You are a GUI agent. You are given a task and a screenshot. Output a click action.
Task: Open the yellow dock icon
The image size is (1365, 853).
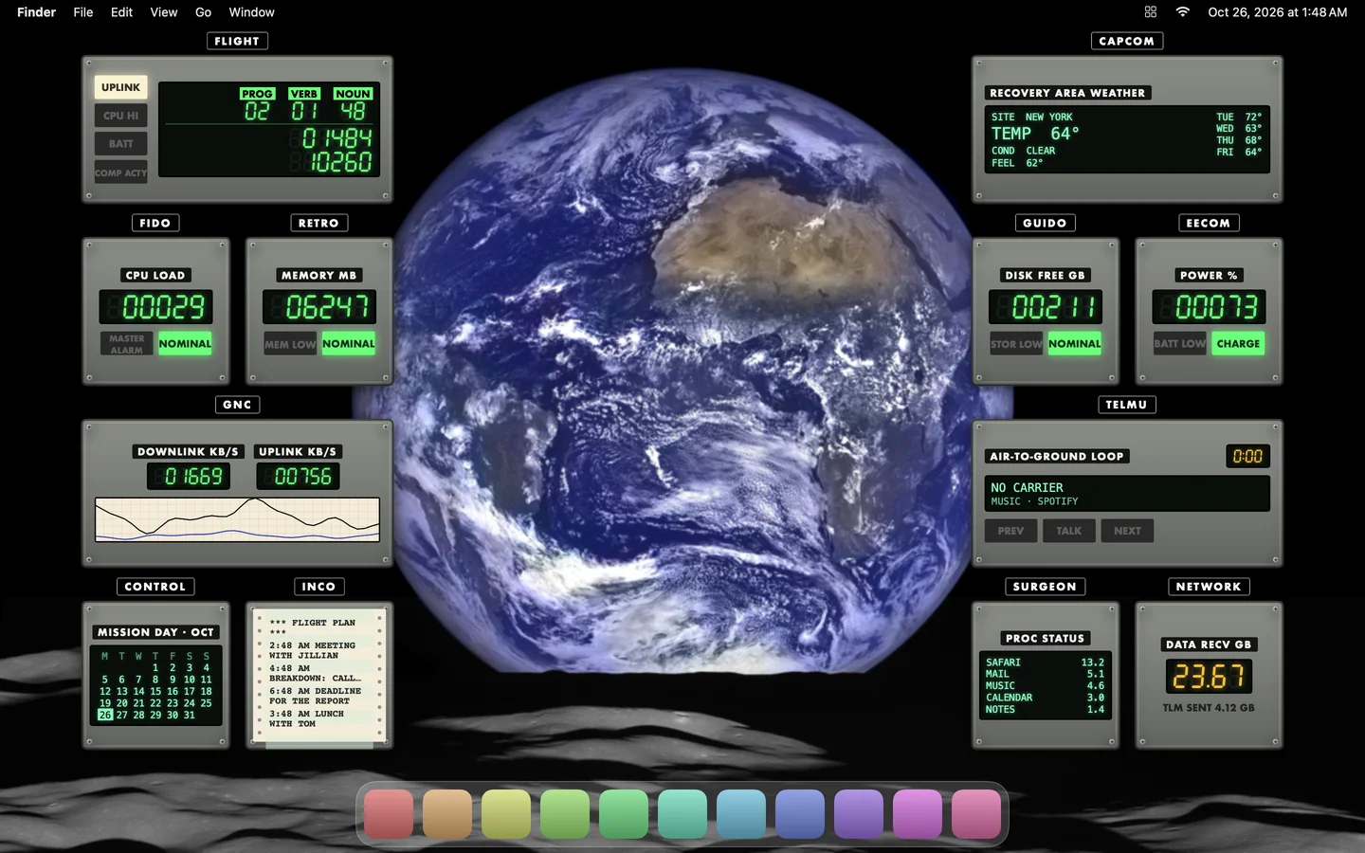pos(506,814)
